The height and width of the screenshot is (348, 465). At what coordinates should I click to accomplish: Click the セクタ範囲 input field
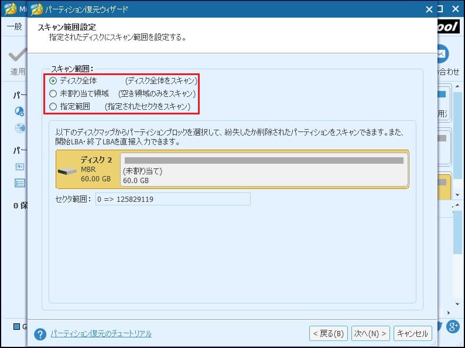pyautogui.click(x=173, y=199)
